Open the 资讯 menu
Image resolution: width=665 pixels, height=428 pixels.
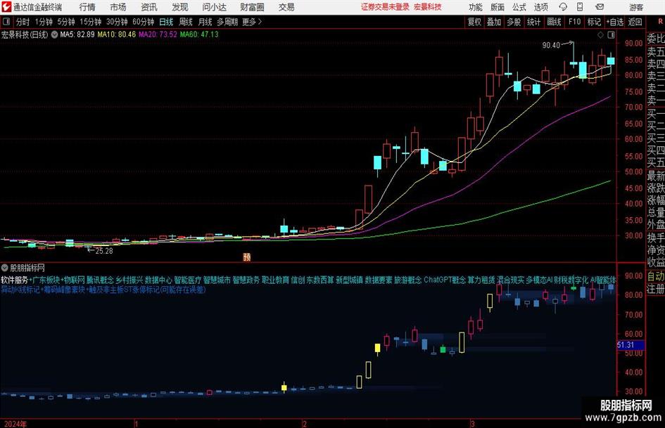[149, 7]
